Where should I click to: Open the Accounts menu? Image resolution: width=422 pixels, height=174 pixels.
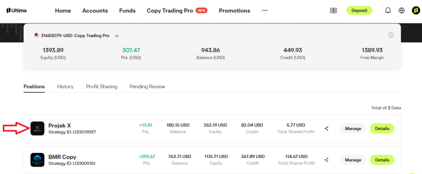[95, 11]
